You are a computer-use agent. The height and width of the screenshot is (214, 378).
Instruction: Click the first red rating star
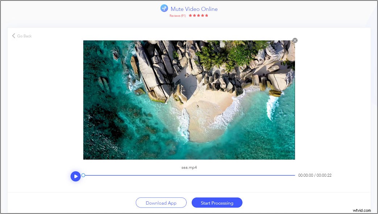click(191, 16)
